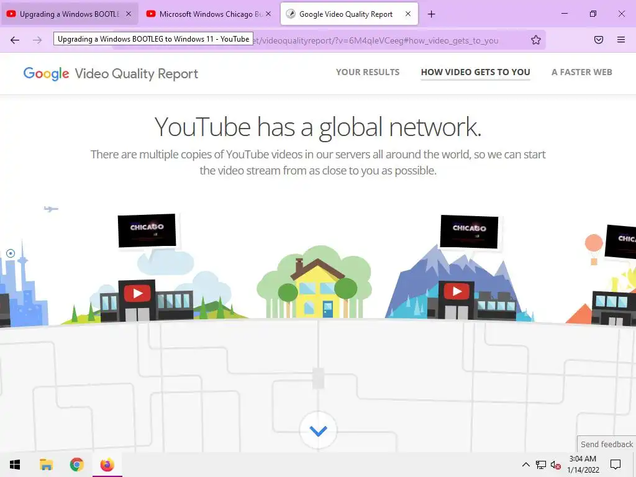Close the Microsoft Windows Chicago tab

tap(268, 14)
